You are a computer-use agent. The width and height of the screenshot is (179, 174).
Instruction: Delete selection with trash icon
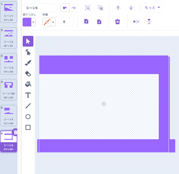pos(118,22)
